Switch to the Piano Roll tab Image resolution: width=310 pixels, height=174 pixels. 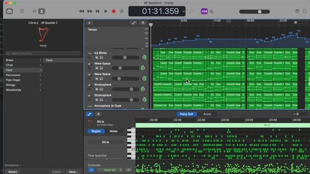pos(186,114)
